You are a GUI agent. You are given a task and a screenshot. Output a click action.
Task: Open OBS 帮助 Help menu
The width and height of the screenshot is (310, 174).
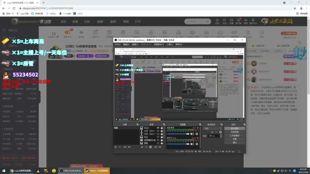pyautogui.click(x=179, y=44)
